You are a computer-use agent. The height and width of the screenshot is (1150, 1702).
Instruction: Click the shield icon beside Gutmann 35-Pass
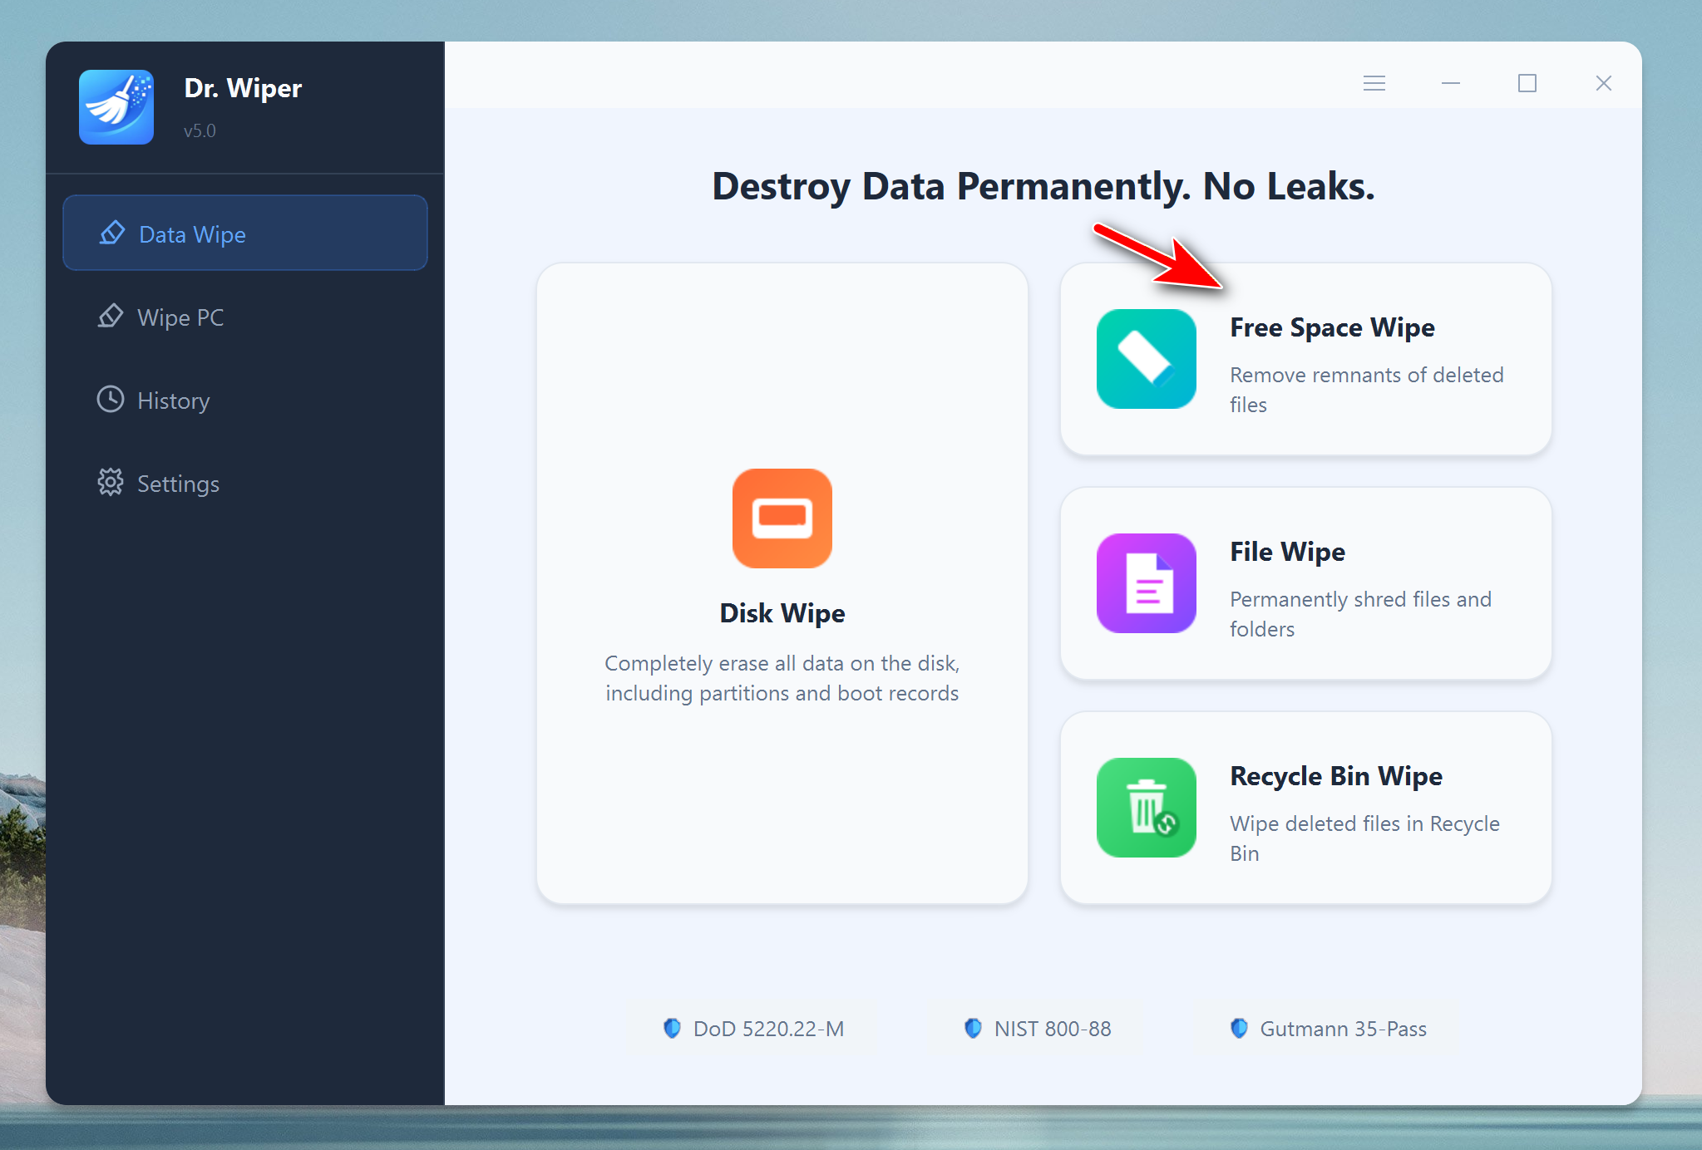pyautogui.click(x=1239, y=1029)
